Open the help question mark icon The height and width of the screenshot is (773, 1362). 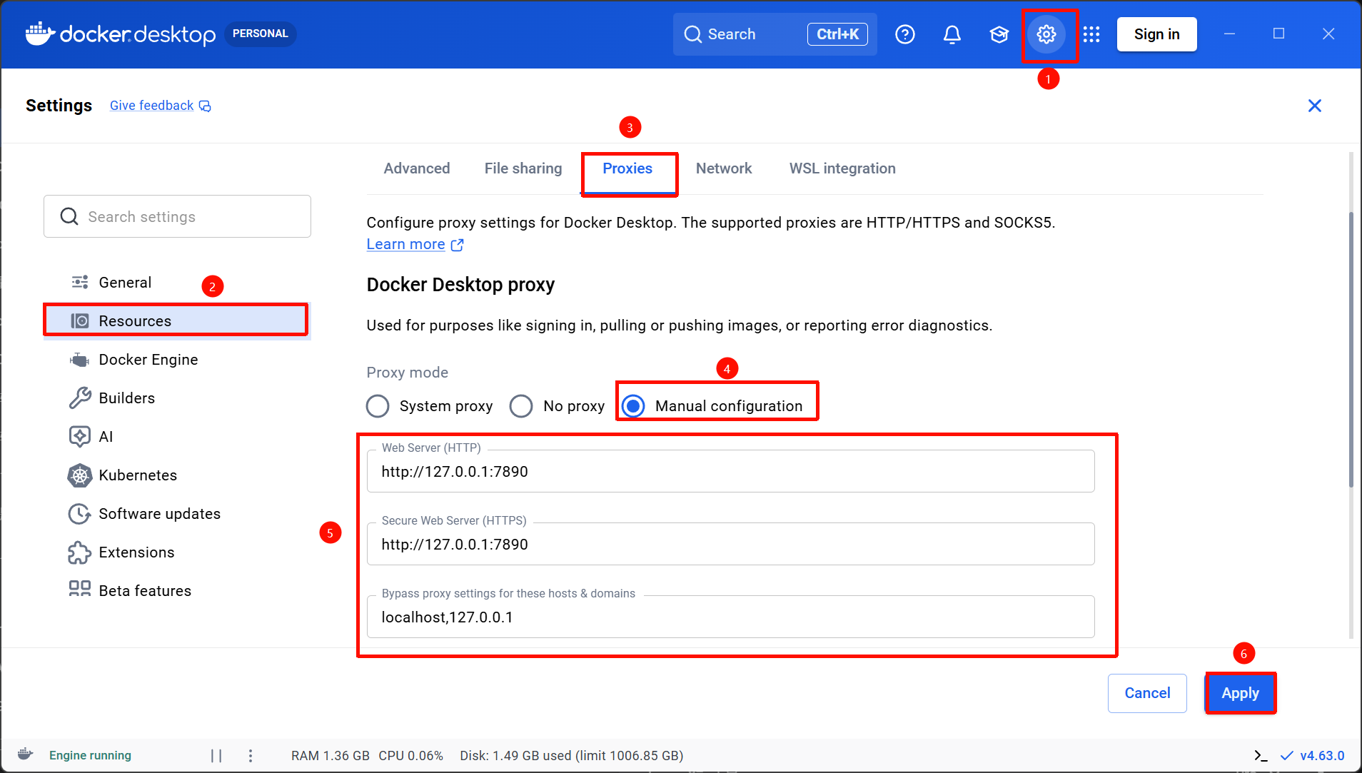point(905,34)
